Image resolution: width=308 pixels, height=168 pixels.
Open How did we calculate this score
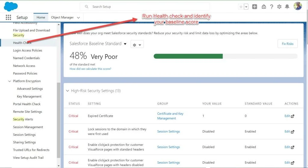point(90,69)
